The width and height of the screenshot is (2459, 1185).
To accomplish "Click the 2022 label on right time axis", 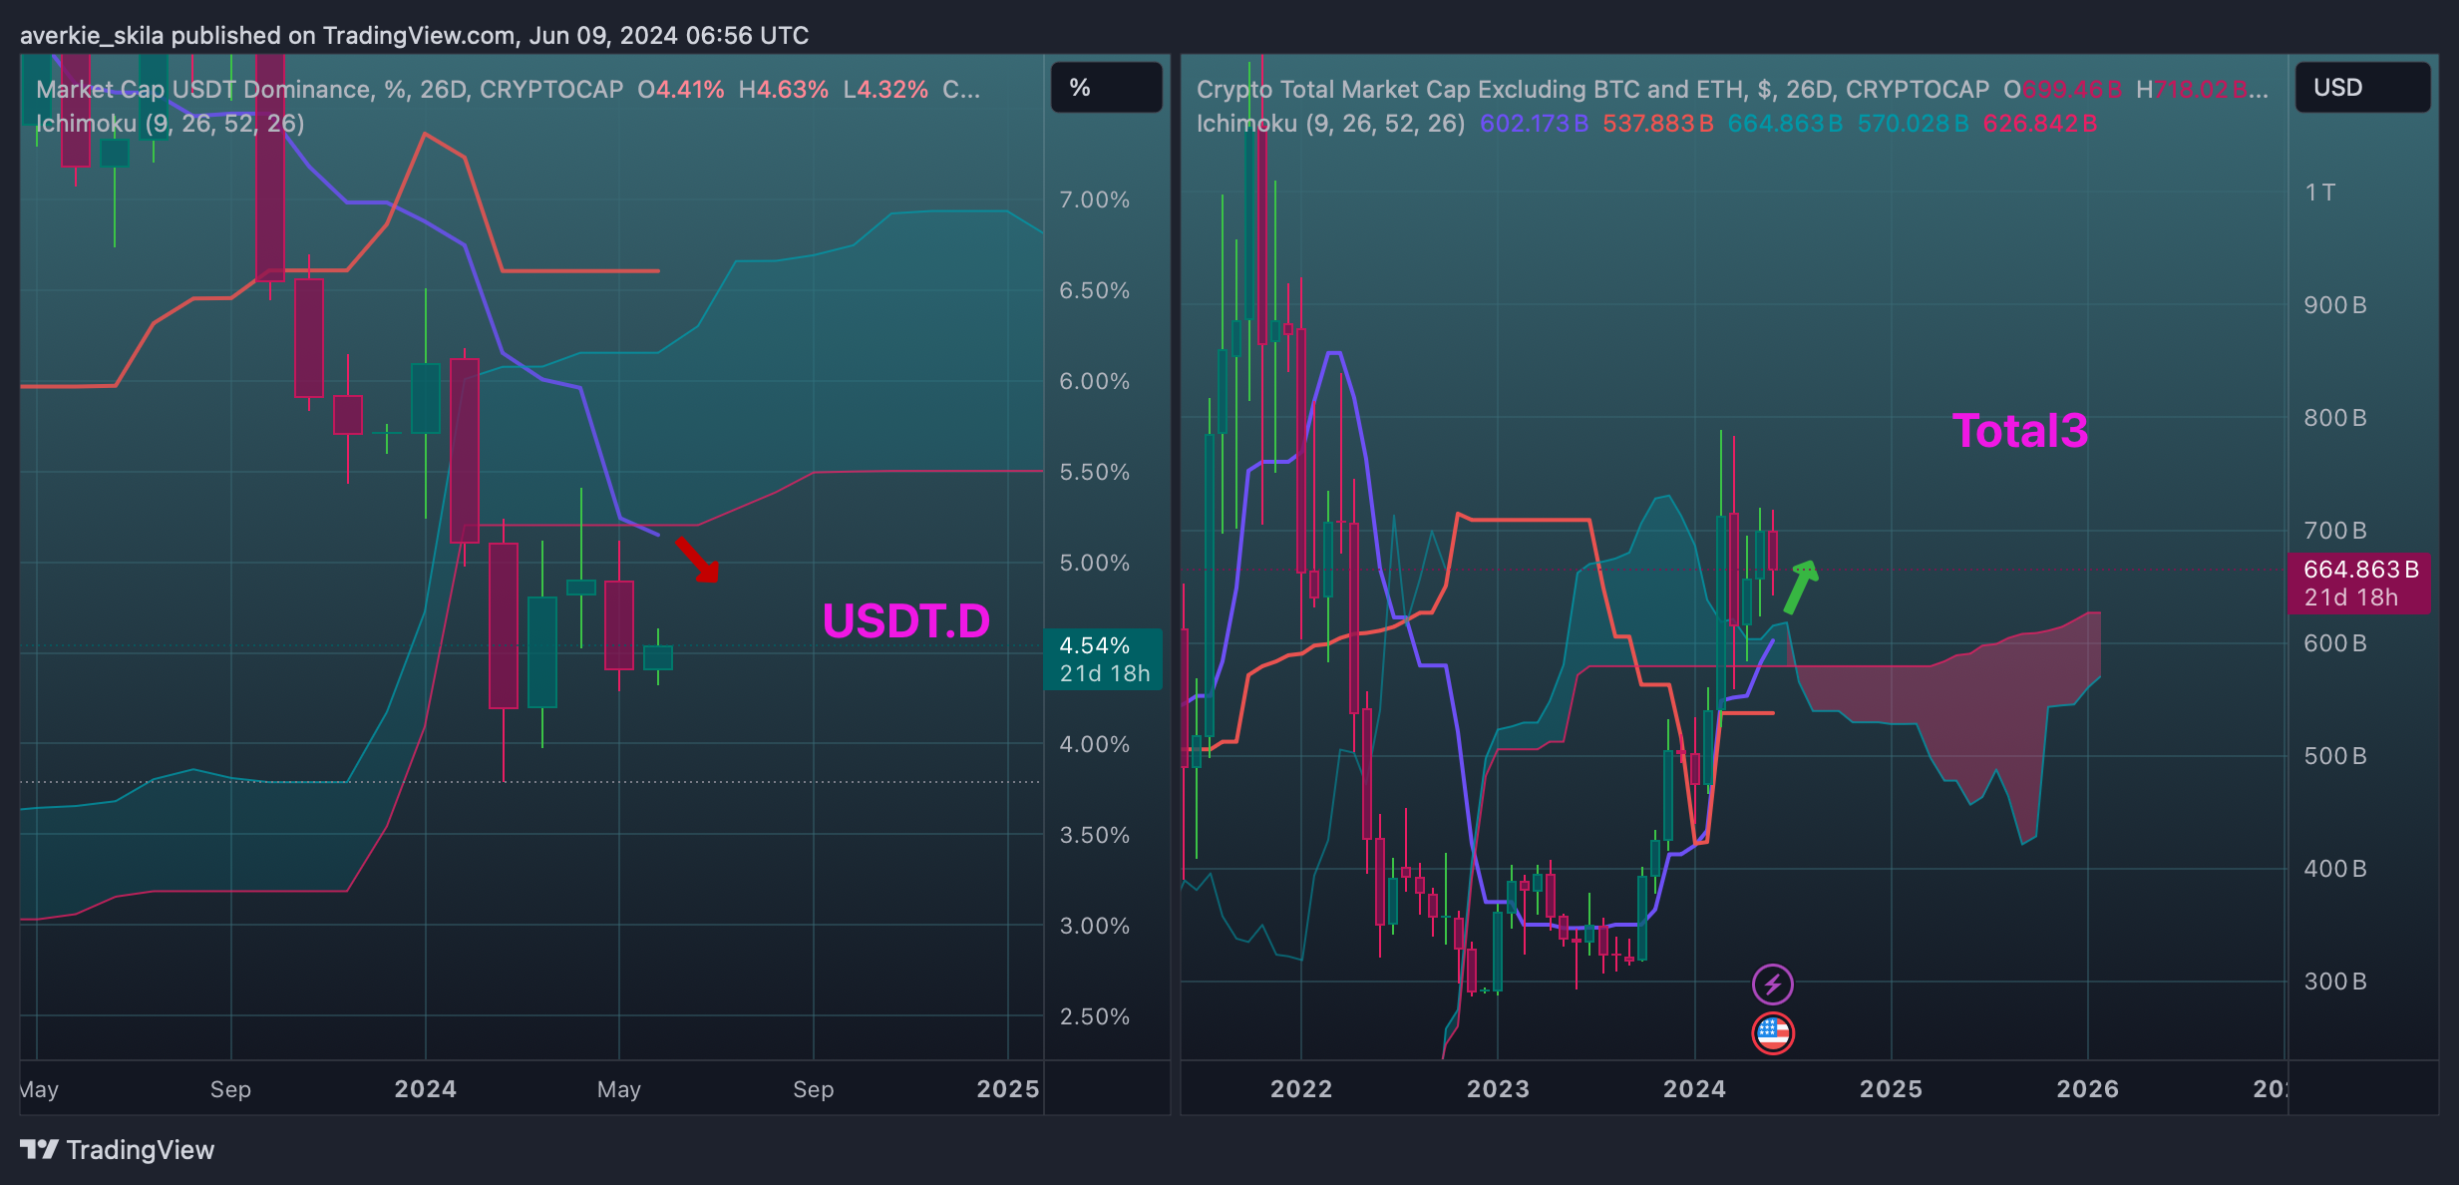I will point(1300,1089).
